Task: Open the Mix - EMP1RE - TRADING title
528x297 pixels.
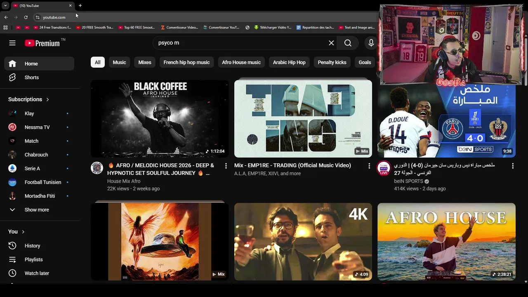Action: [x=292, y=165]
